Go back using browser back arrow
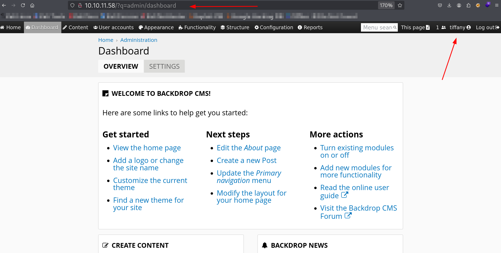Screen dimensions: 501x253 click(4, 5)
